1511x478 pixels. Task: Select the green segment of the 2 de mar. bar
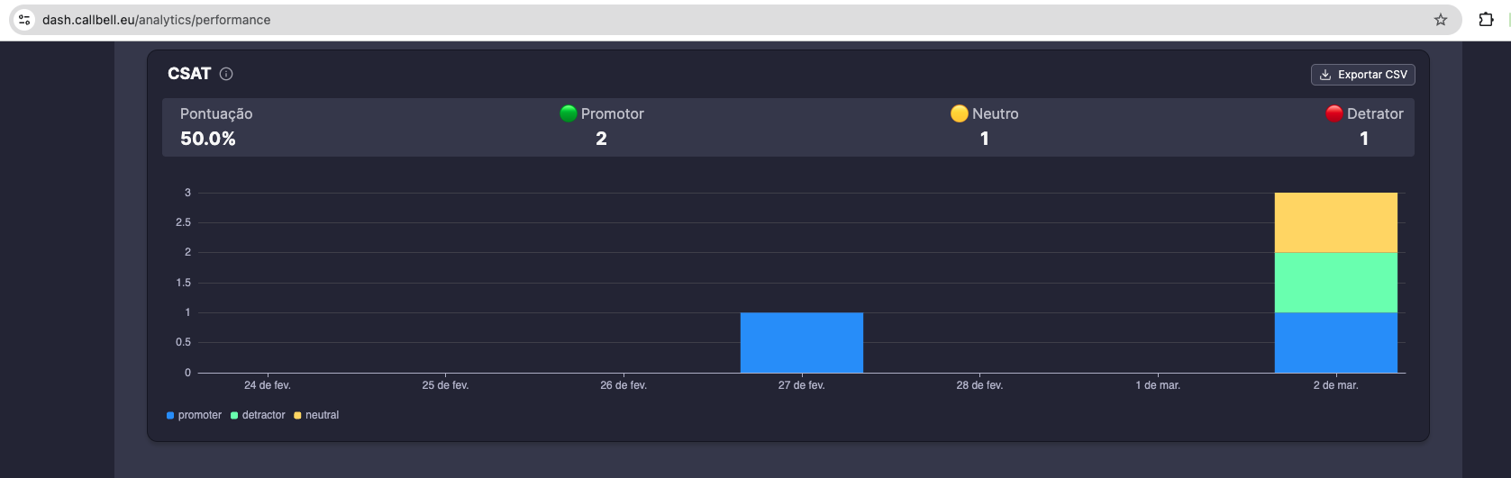point(1335,282)
